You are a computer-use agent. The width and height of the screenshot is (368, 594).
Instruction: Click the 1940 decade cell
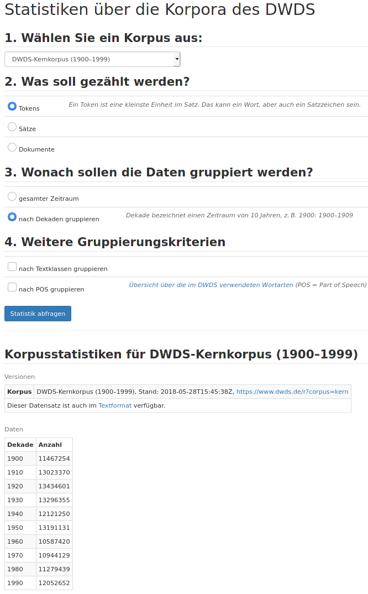click(x=20, y=514)
